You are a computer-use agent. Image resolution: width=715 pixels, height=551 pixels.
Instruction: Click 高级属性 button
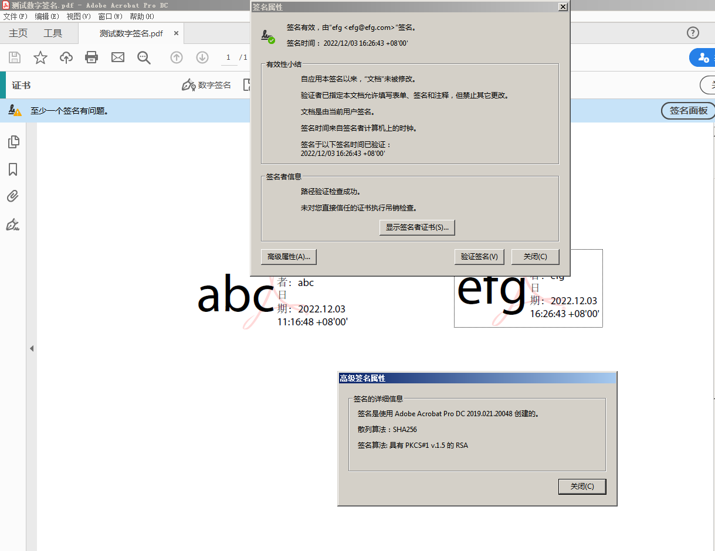pos(289,257)
